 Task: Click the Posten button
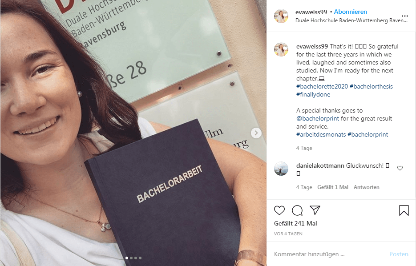click(x=399, y=254)
